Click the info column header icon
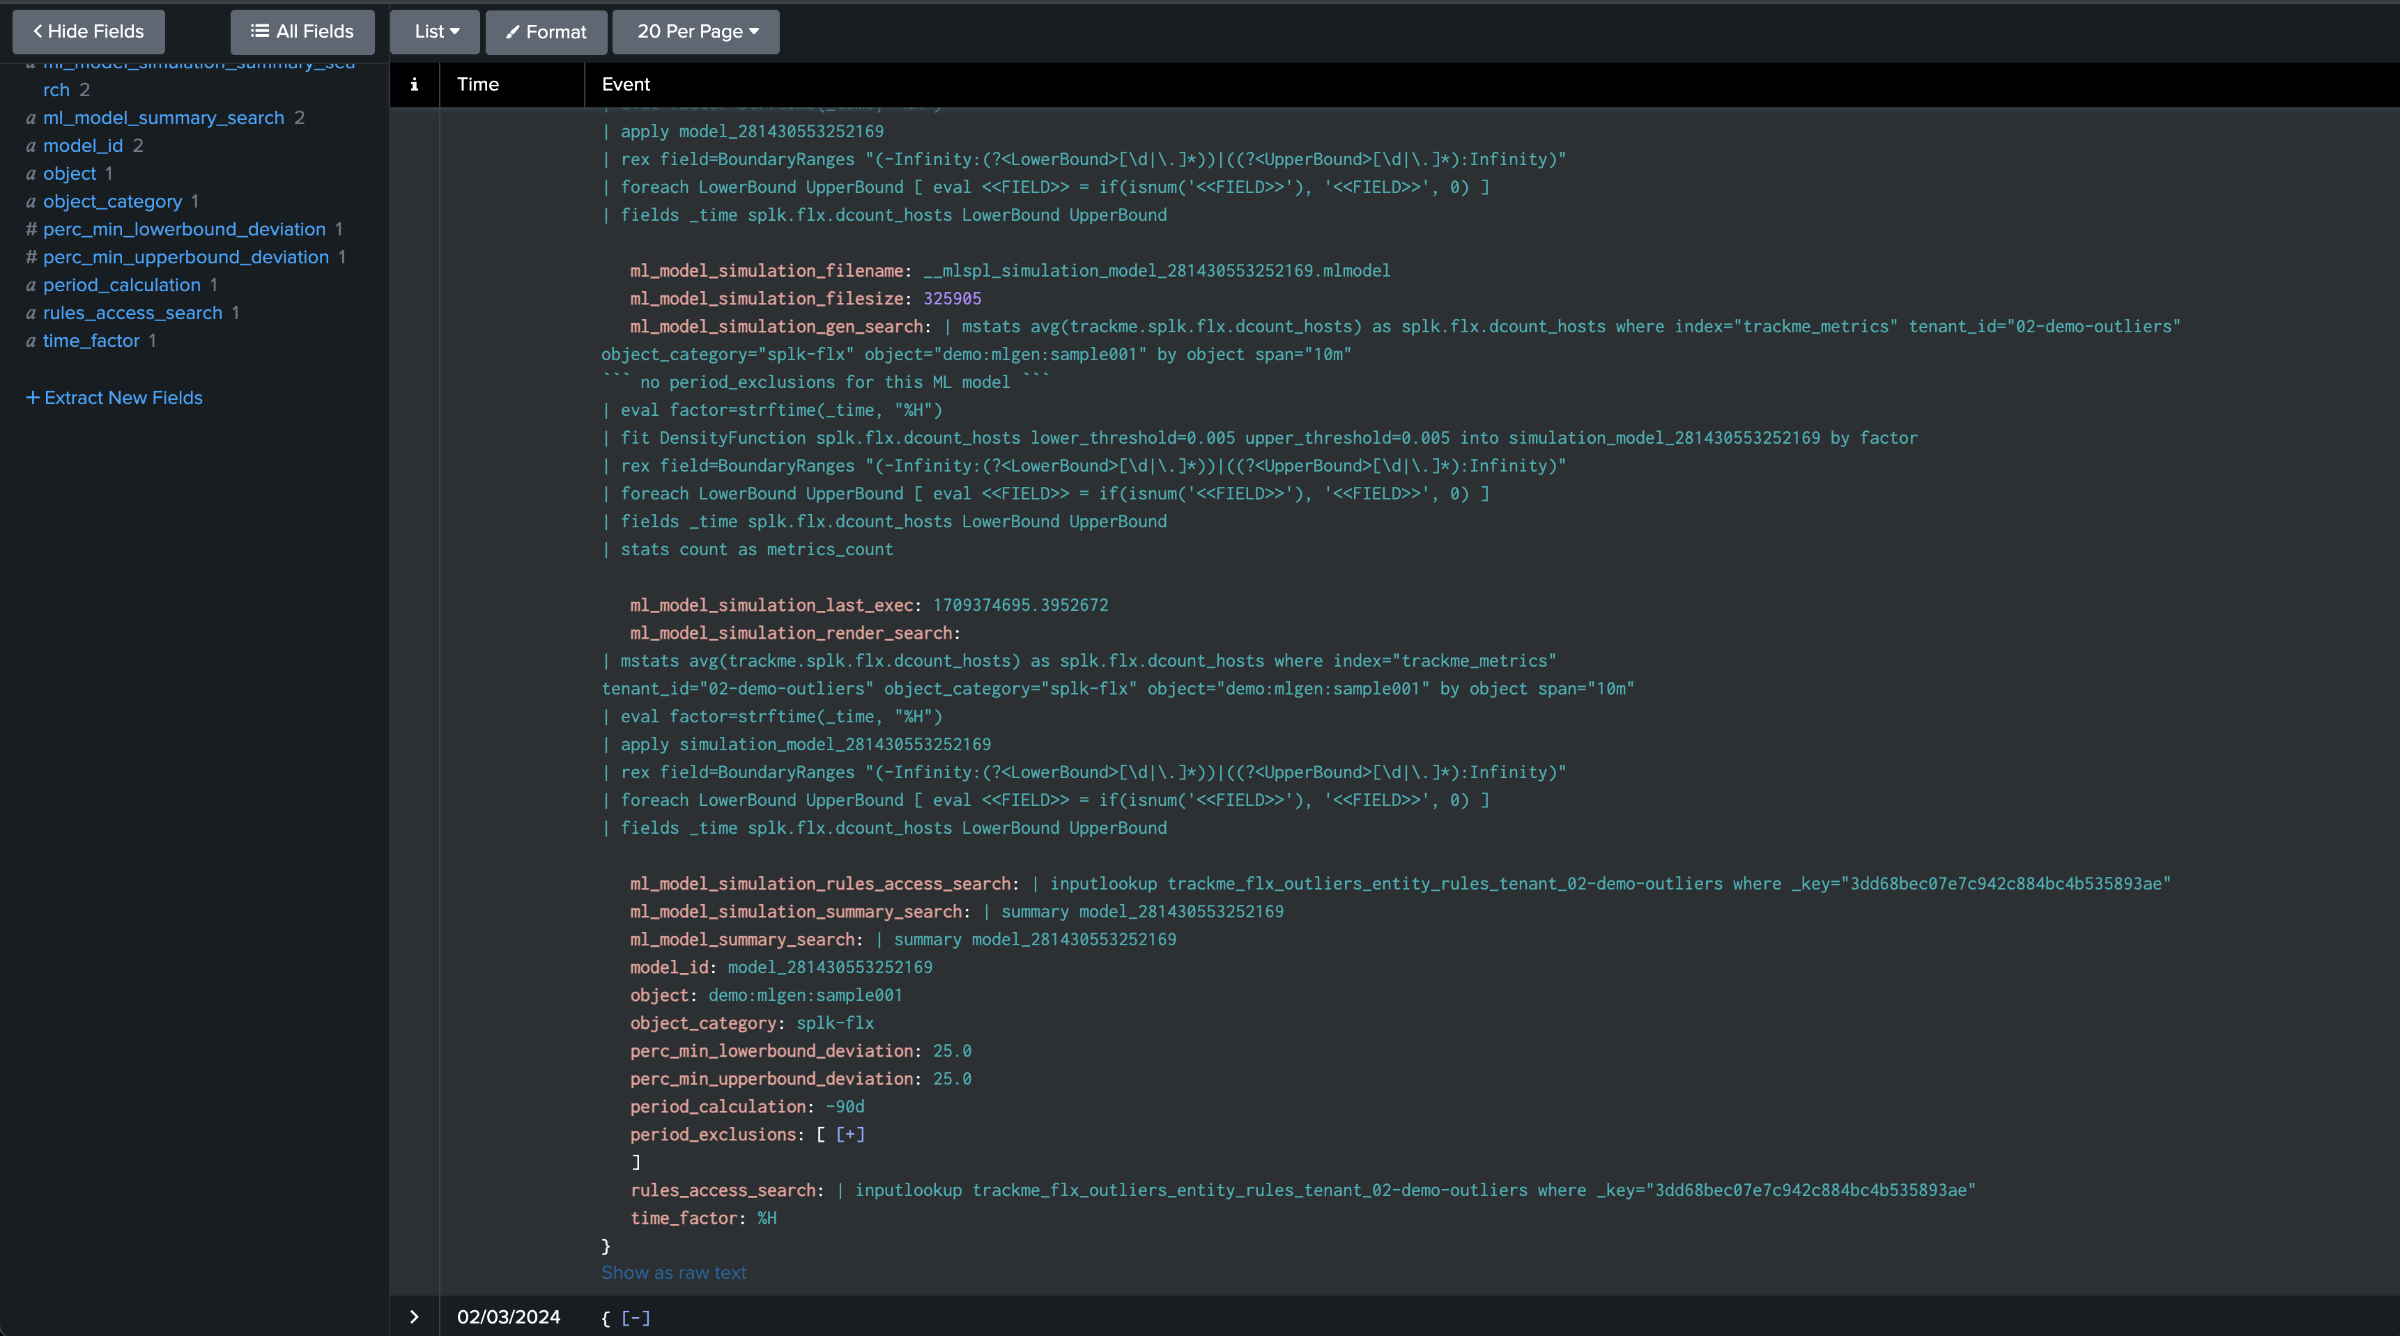Viewport: 2400px width, 1336px height. 415,85
